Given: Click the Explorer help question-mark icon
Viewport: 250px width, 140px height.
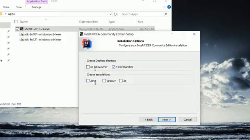Looking at the screenshot, I should [169, 7].
